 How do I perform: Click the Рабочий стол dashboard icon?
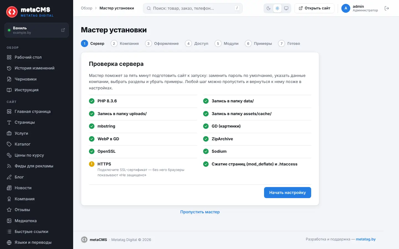click(x=9, y=57)
